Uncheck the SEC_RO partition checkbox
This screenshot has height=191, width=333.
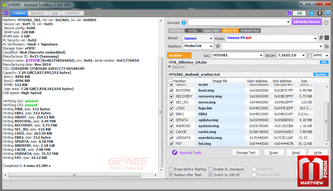point(171,102)
